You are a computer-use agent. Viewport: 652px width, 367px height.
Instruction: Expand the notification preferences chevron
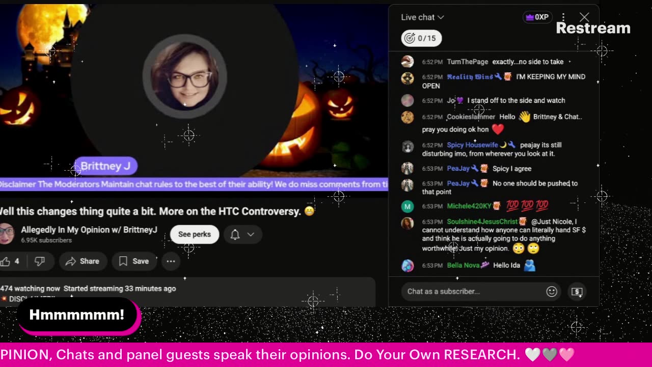point(251,234)
